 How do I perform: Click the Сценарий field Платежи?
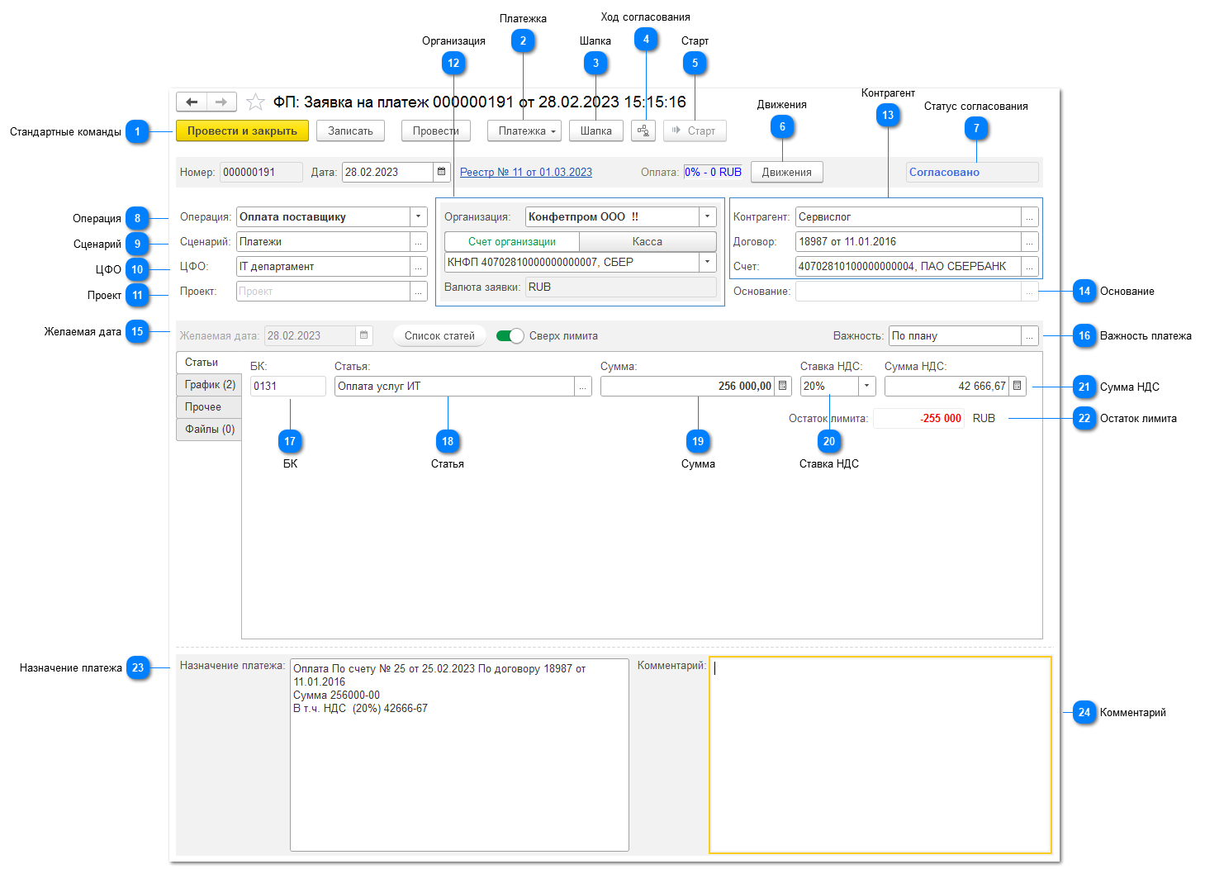324,242
